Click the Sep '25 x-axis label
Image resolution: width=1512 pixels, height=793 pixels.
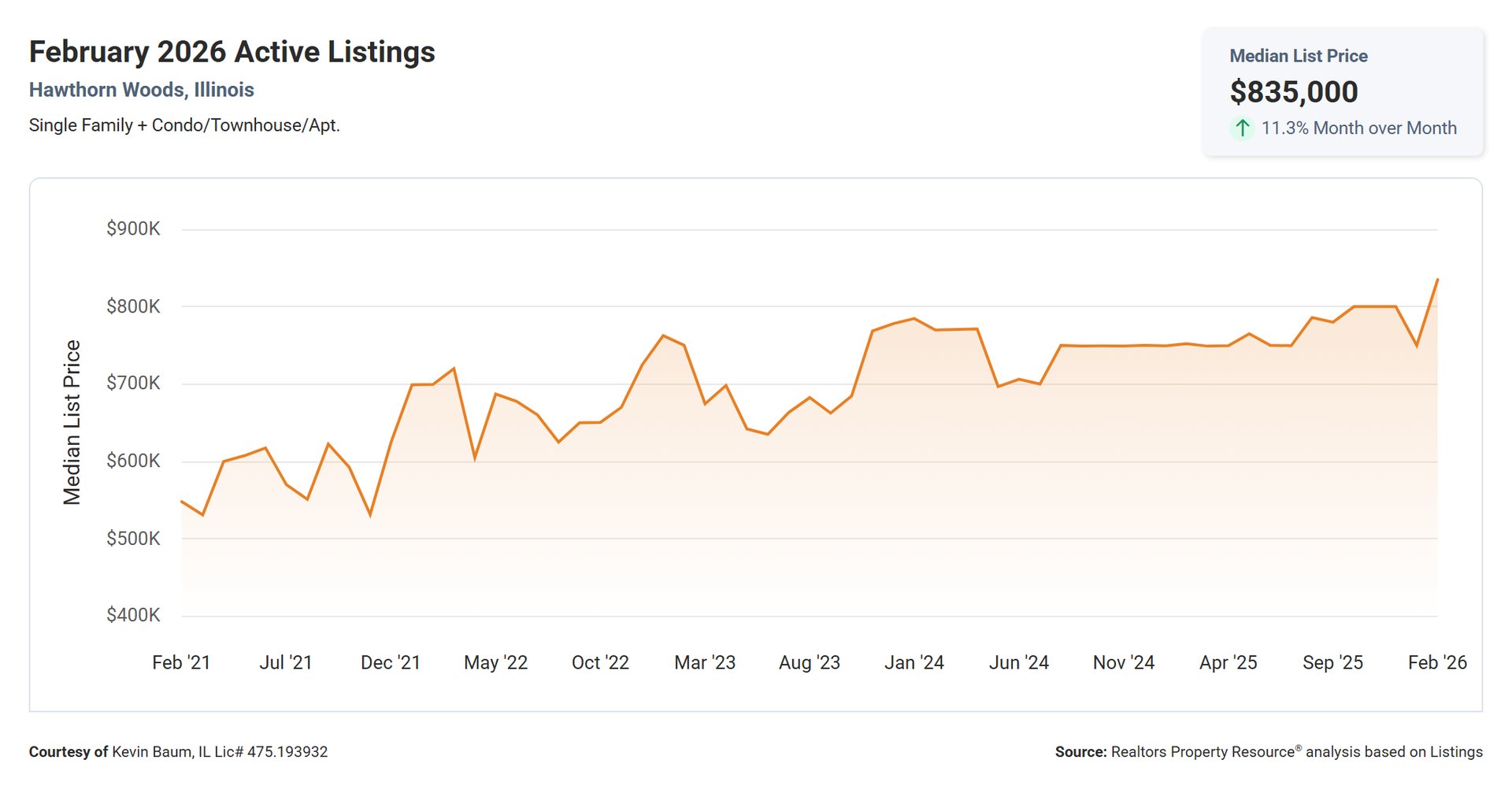click(1332, 662)
